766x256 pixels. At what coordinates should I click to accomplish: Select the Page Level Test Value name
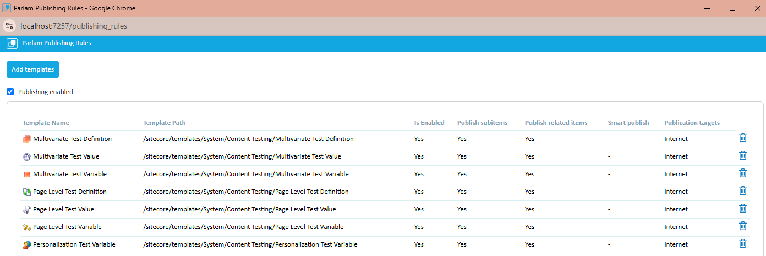pyautogui.click(x=63, y=209)
